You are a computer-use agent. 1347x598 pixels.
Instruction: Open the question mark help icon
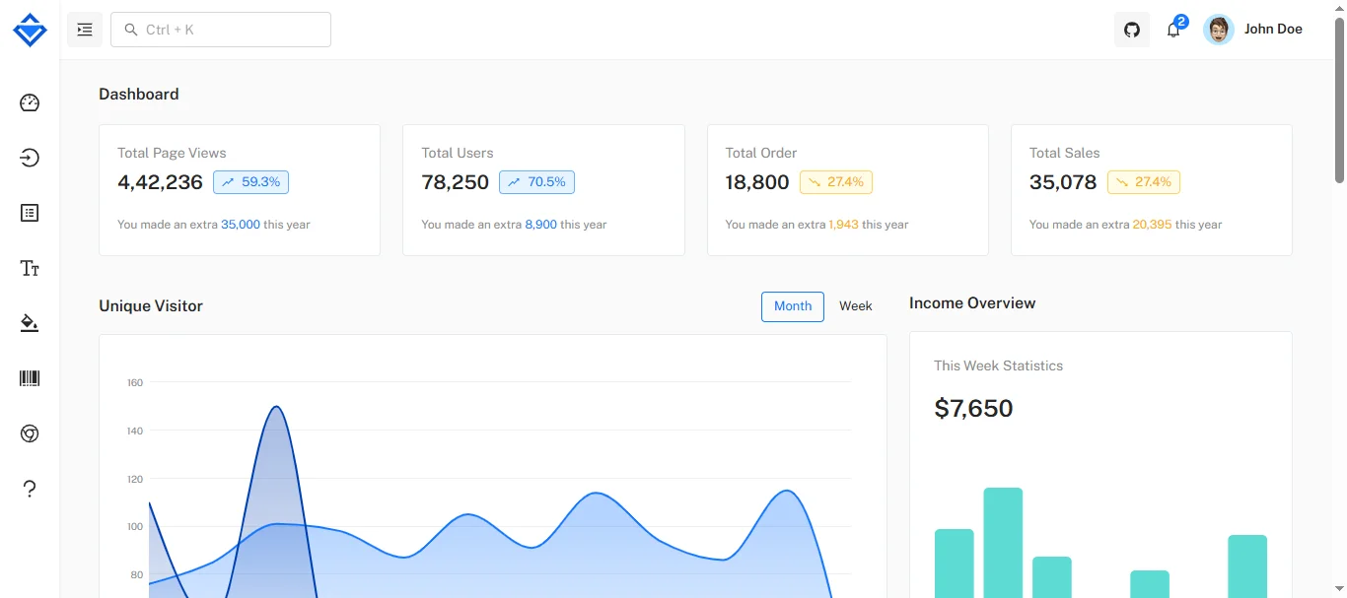(x=30, y=489)
